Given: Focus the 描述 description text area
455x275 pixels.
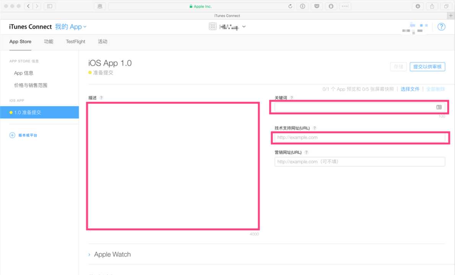Looking at the screenshot, I should pos(173,166).
